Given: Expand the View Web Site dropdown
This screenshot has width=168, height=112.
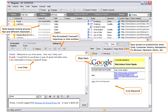Looking at the screenshot, I should point(34,15).
